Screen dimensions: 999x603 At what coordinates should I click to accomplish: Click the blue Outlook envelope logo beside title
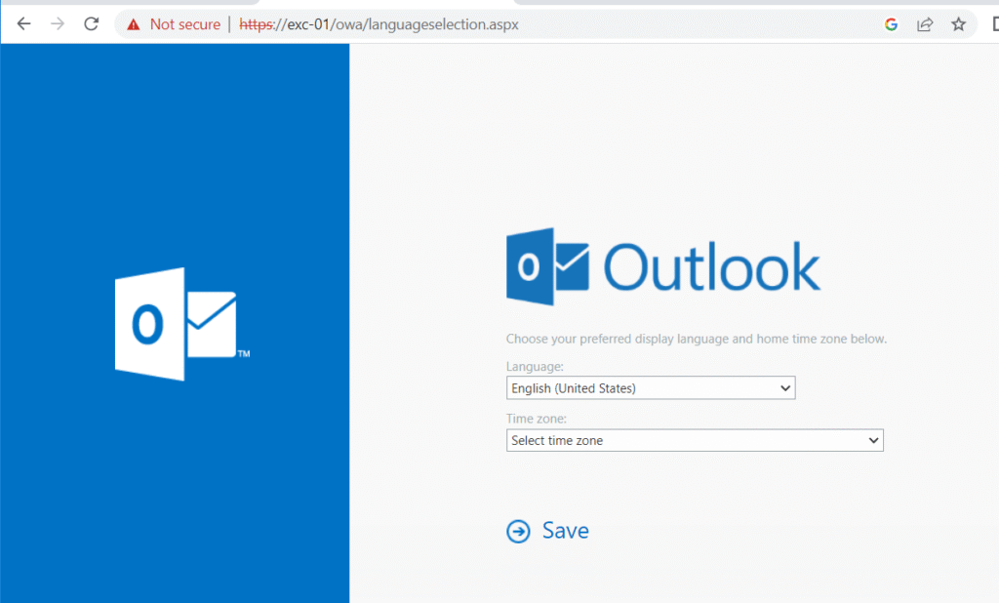pos(547,266)
